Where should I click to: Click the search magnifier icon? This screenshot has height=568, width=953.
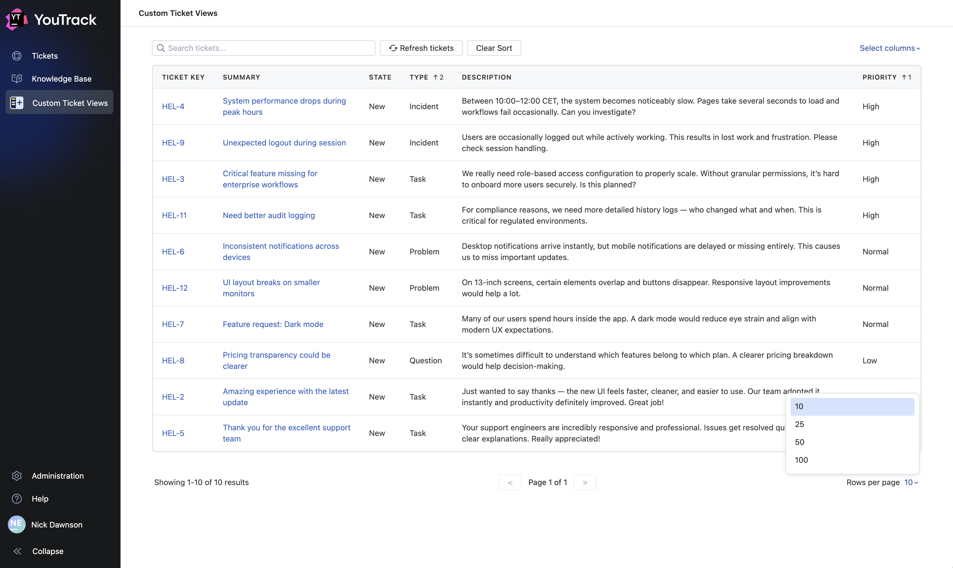click(161, 48)
